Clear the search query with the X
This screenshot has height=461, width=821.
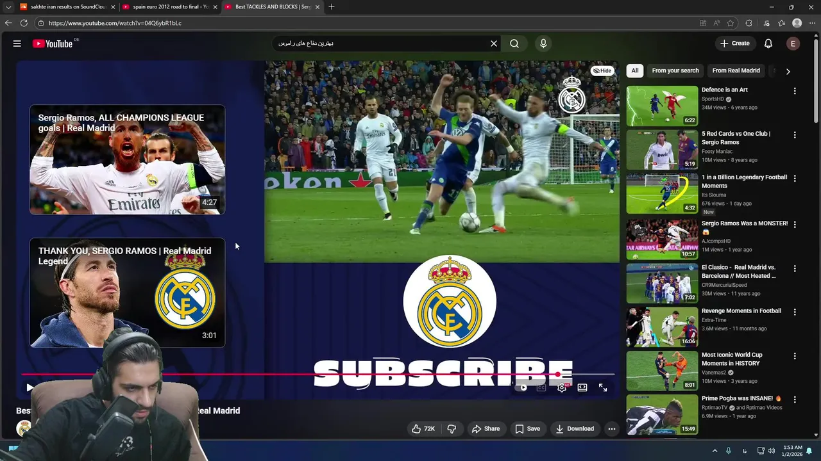tap(494, 44)
